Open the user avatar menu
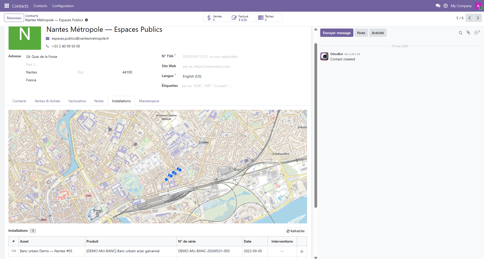 (x=478, y=6)
